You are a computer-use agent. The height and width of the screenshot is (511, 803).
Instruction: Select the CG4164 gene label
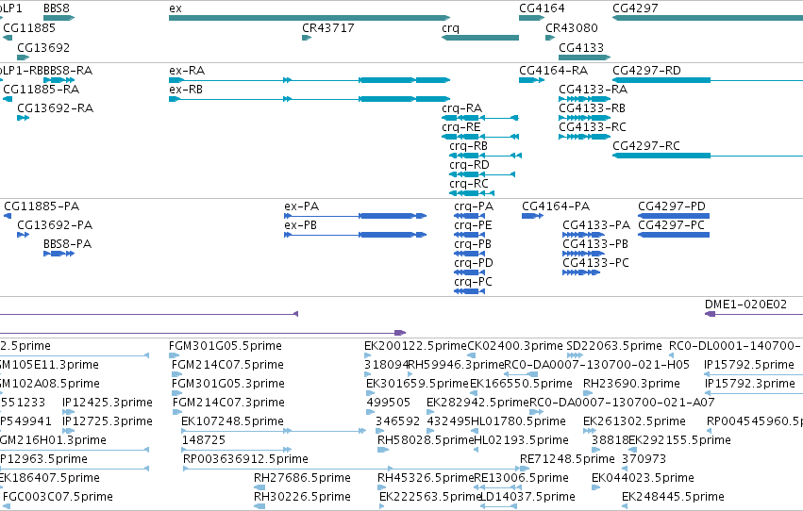tap(542, 8)
